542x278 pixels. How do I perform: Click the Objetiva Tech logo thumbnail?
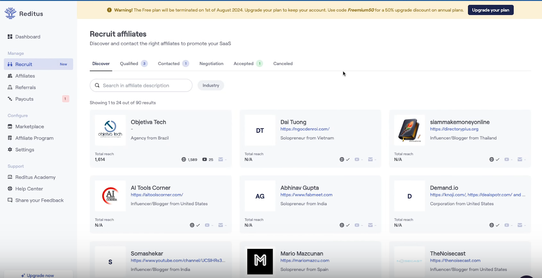[x=110, y=130]
